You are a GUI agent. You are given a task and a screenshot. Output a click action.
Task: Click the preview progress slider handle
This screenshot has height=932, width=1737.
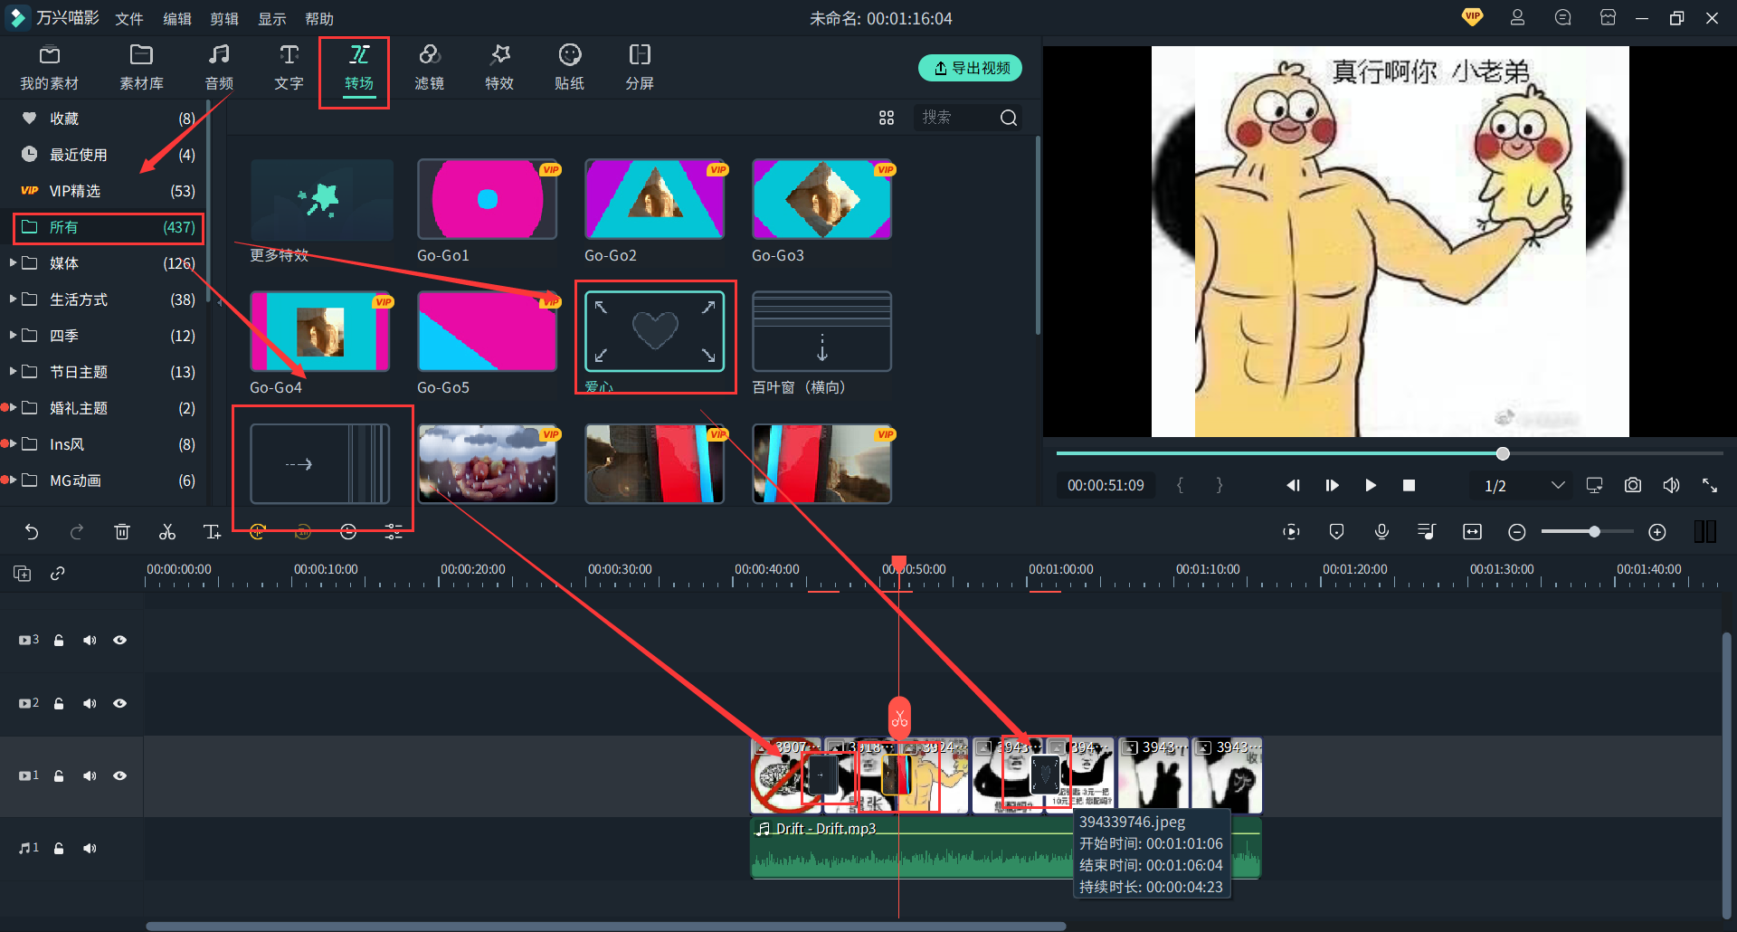1503,453
